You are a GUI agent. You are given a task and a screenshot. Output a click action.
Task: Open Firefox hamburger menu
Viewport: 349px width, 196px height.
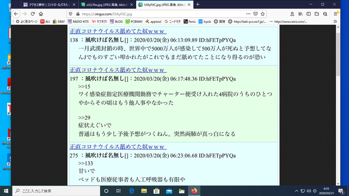tap(335, 14)
